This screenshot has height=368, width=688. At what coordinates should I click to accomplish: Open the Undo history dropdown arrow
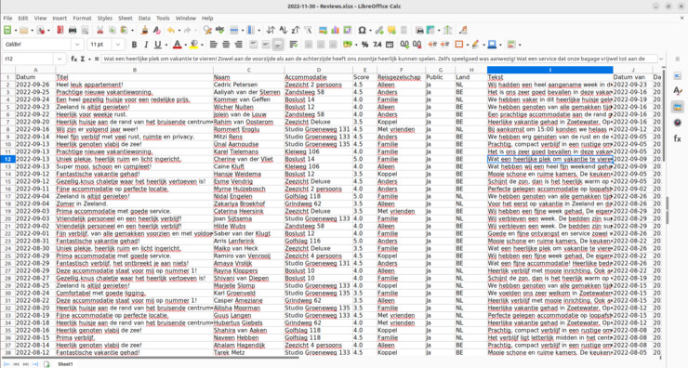pos(179,31)
